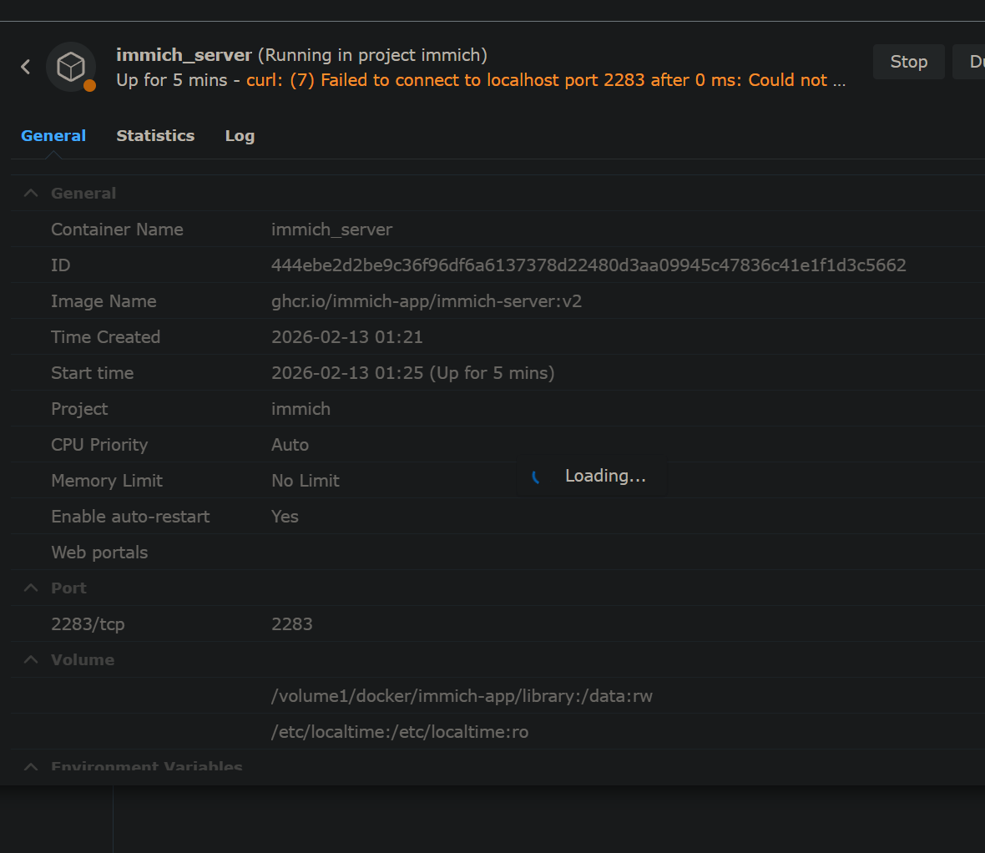This screenshot has height=853, width=985.
Task: Click volume path /etc/localtime:/etc/localtime:ro
Action: point(400,731)
